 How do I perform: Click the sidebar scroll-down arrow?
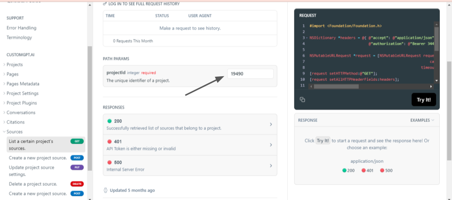point(89,199)
